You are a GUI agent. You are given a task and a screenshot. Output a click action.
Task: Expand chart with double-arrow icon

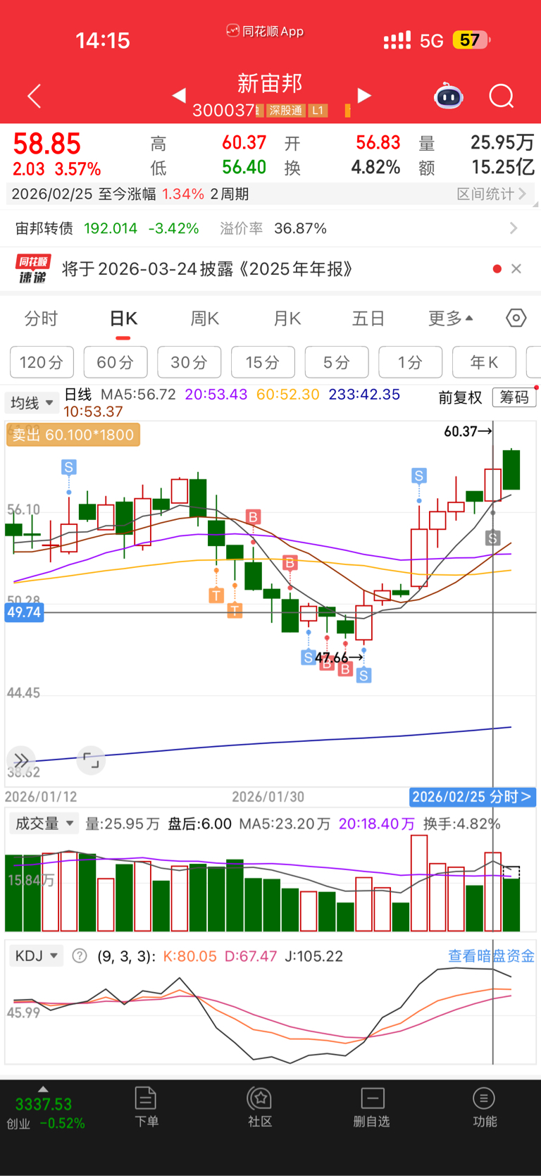point(21,760)
